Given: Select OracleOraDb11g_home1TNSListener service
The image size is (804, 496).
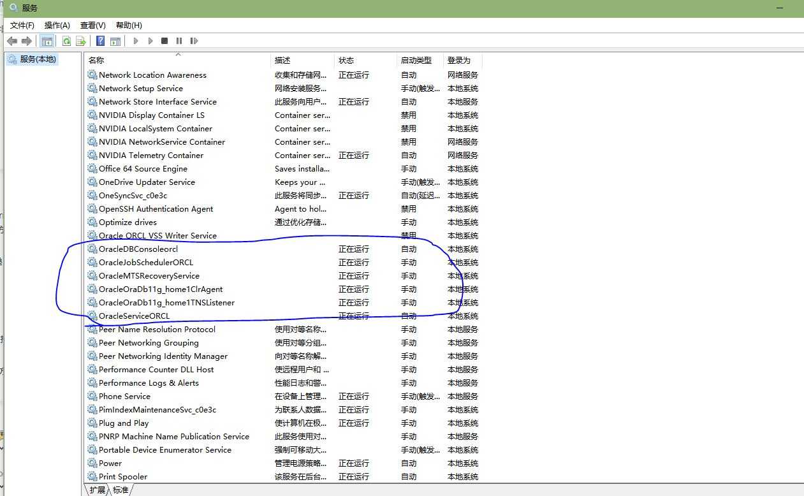Looking at the screenshot, I should 284,302.
